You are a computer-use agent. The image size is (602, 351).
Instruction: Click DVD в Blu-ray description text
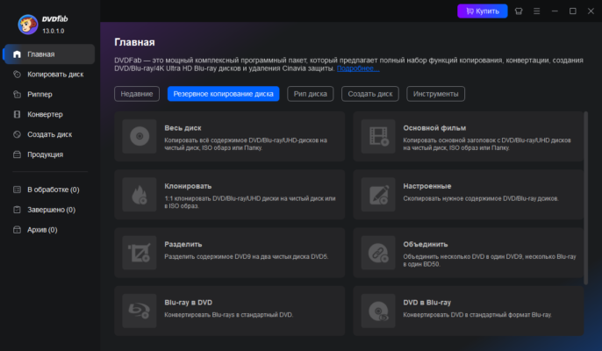point(477,315)
